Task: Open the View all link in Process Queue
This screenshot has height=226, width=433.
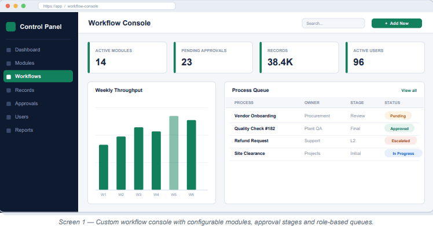Action: [x=409, y=90]
